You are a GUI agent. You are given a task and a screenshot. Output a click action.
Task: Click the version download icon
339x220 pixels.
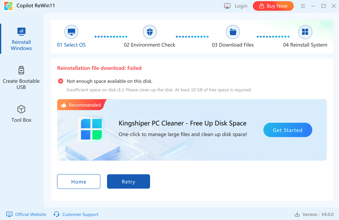(x=297, y=214)
